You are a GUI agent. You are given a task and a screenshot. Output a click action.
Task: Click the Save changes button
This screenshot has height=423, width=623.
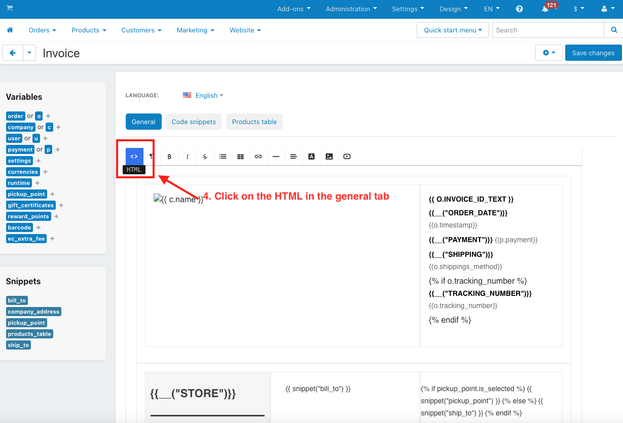point(593,53)
